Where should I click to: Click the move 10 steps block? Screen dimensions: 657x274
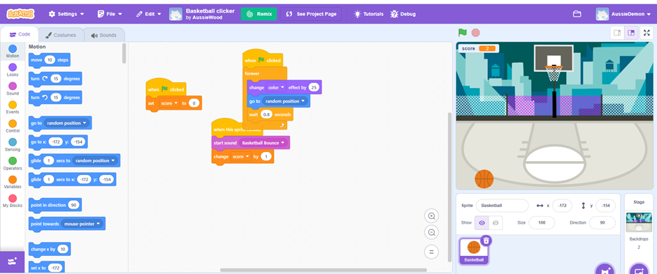pyautogui.click(x=50, y=60)
